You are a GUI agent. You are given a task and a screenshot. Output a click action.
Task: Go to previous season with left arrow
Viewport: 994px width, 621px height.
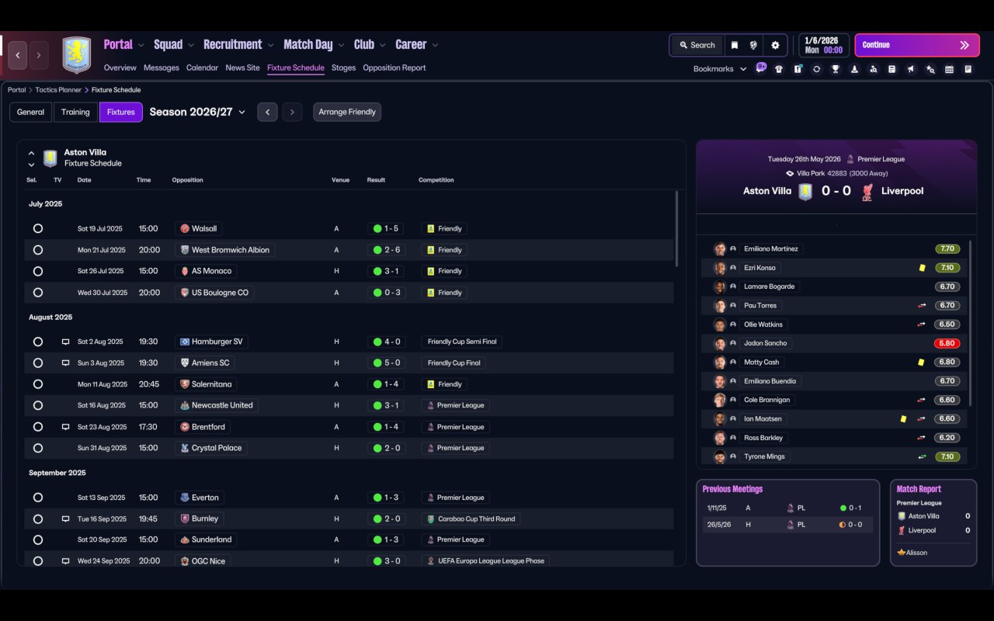pyautogui.click(x=267, y=112)
